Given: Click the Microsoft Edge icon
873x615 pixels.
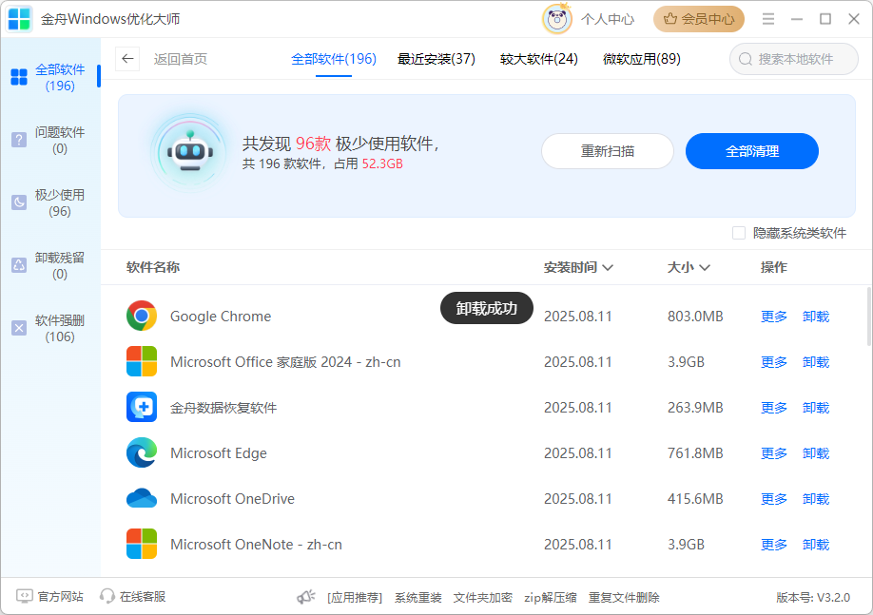Looking at the screenshot, I should (142, 453).
